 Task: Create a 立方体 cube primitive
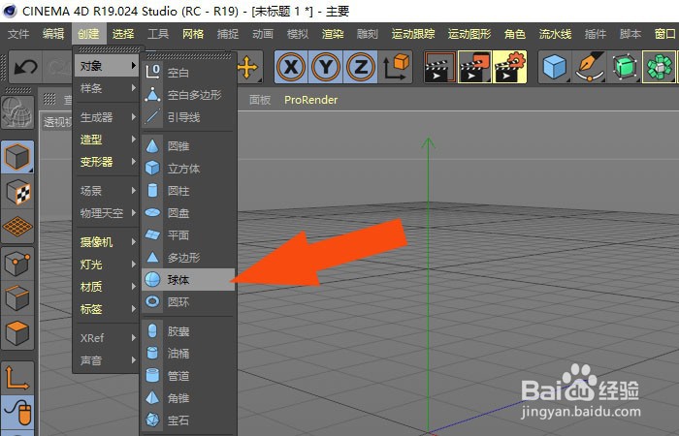click(x=188, y=169)
